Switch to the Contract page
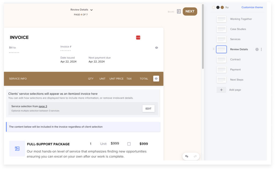The height and width of the screenshot is (170, 275). click(236, 59)
